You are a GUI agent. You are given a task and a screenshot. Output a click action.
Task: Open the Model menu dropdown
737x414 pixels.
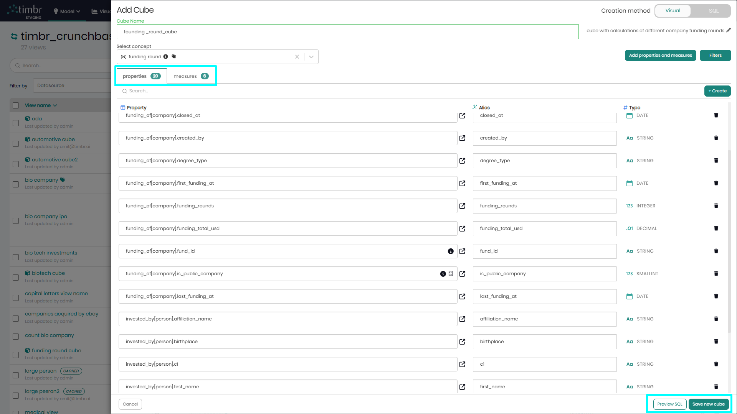click(x=67, y=11)
